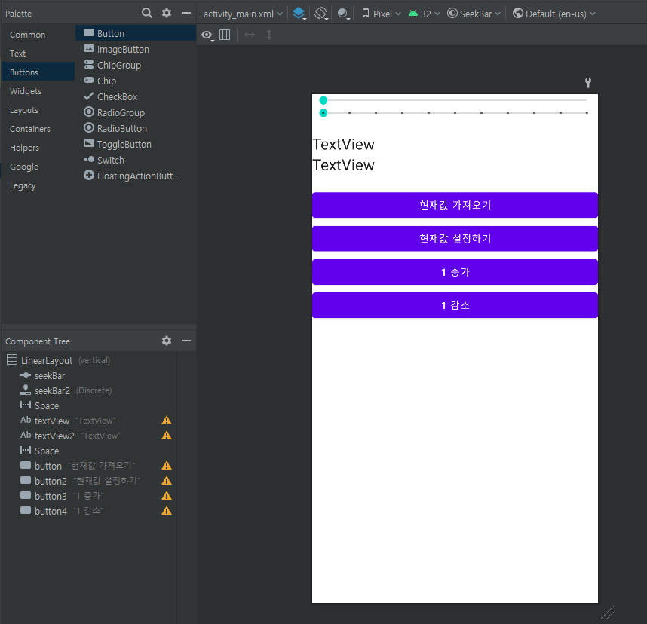This screenshot has width=647, height=624.
Task: Open Component Tree settings gear
Action: pos(167,341)
